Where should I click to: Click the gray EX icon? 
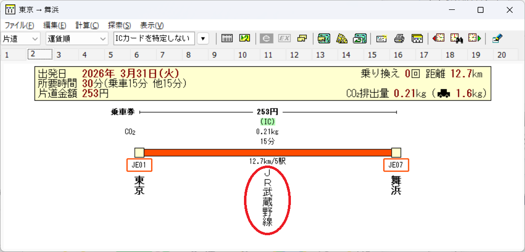pyautogui.click(x=284, y=39)
